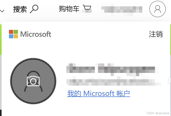
Task: Click the Microsoft wordmark text
Action: click(x=36, y=34)
